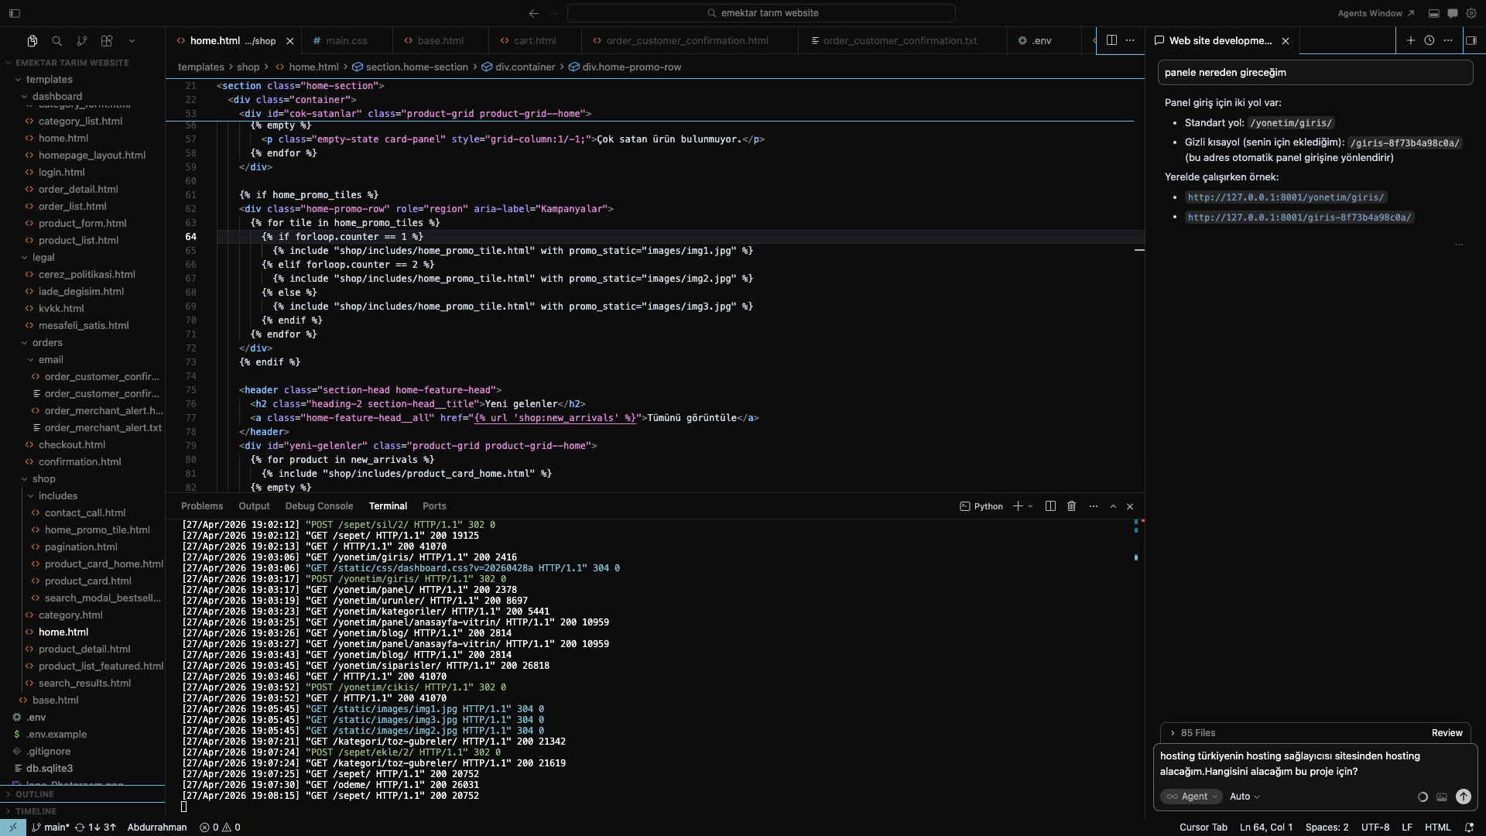Image resolution: width=1486 pixels, height=836 pixels.
Task: Send the chat message with arrow button
Action: click(1463, 797)
